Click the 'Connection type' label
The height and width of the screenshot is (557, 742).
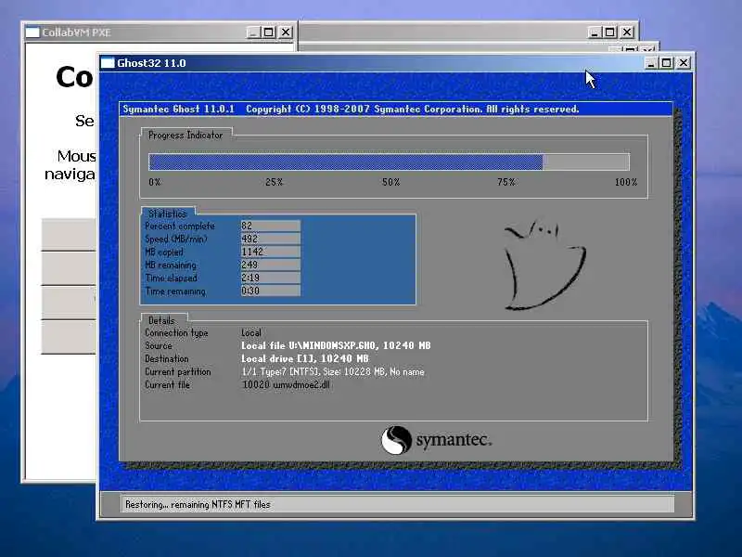pyautogui.click(x=176, y=333)
